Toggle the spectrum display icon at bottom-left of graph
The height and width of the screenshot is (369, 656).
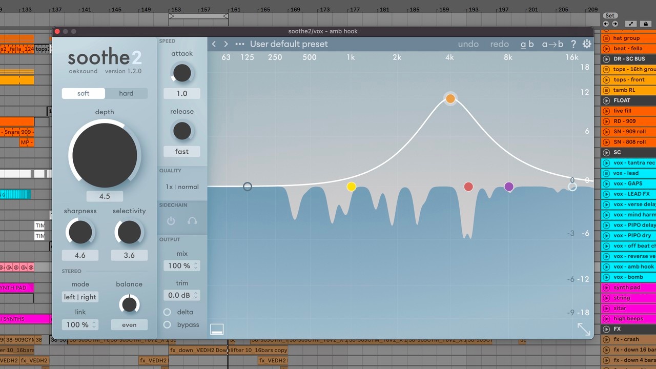pos(217,329)
